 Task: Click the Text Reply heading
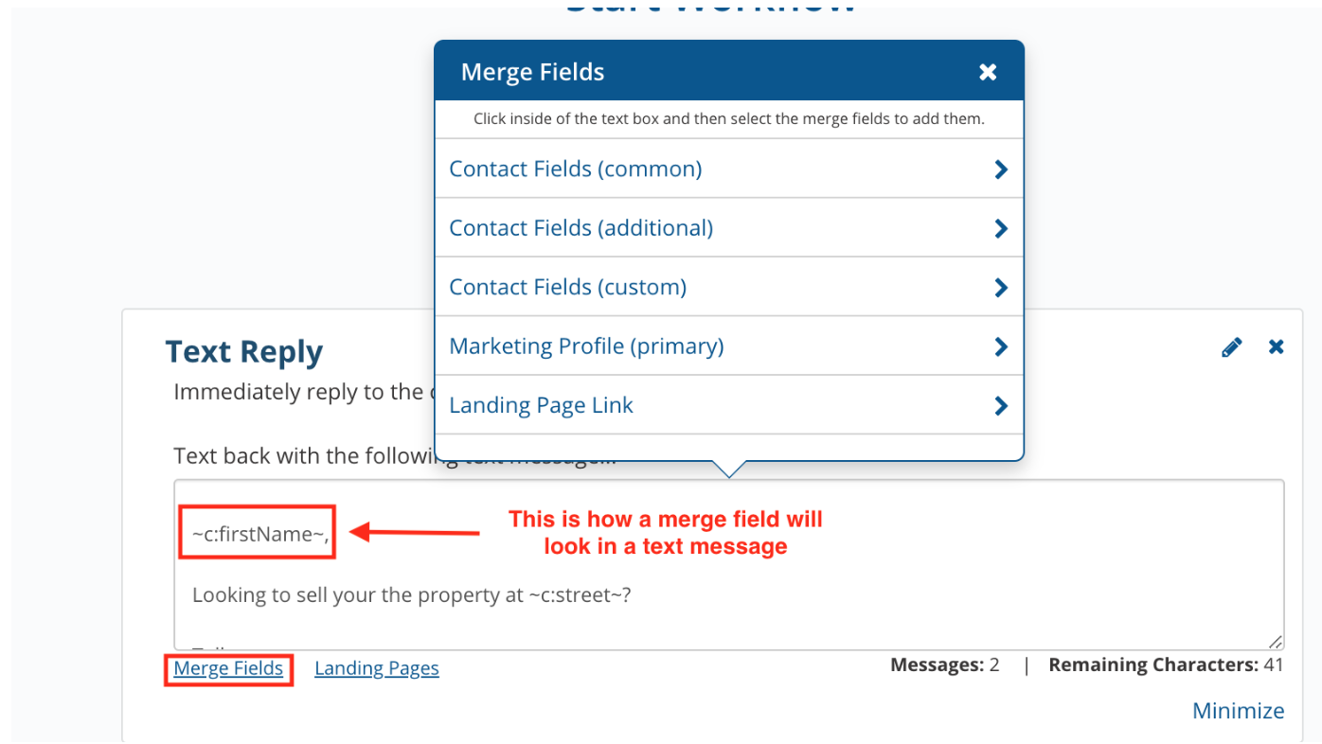coord(244,352)
